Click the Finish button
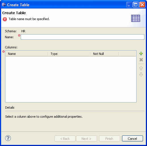 coord(110,139)
